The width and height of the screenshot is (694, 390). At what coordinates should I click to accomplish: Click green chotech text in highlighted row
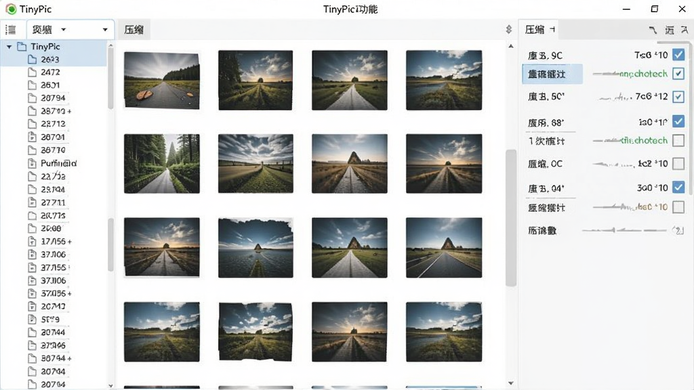tap(643, 74)
